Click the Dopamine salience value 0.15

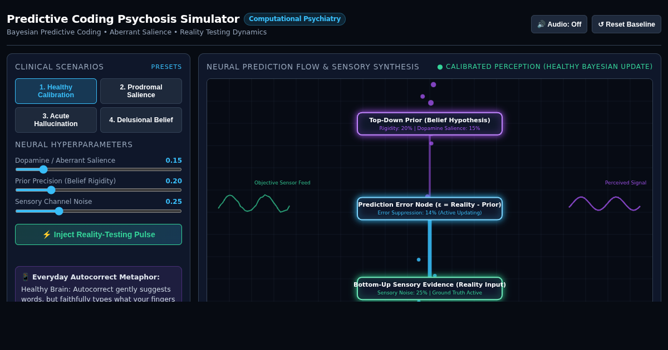pyautogui.click(x=174, y=161)
